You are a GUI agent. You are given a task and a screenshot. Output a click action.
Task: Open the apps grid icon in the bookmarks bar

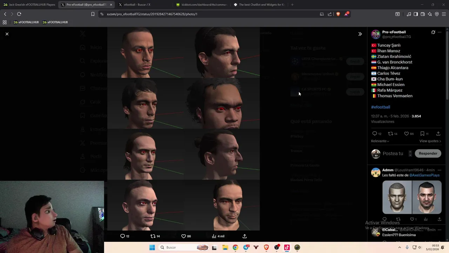[5, 22]
